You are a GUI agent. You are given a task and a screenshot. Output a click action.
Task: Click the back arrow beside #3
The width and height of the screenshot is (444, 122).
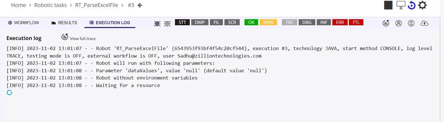(140, 5)
